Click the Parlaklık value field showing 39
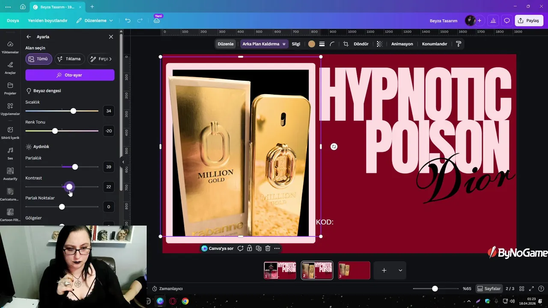This screenshot has width=548, height=308. point(109,167)
